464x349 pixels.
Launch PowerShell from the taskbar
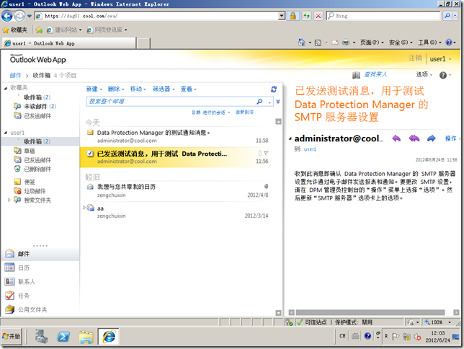point(63,337)
